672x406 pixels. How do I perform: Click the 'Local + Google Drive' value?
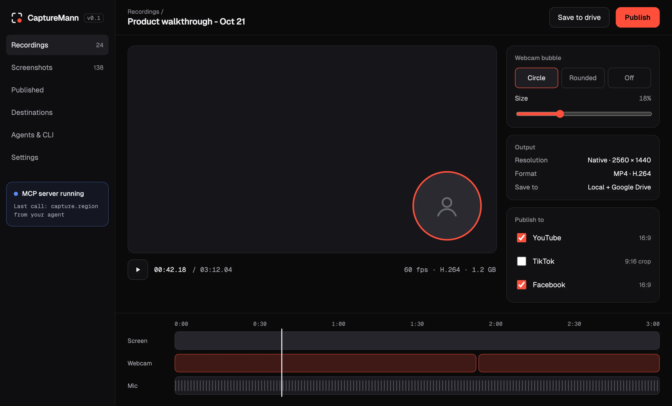619,187
